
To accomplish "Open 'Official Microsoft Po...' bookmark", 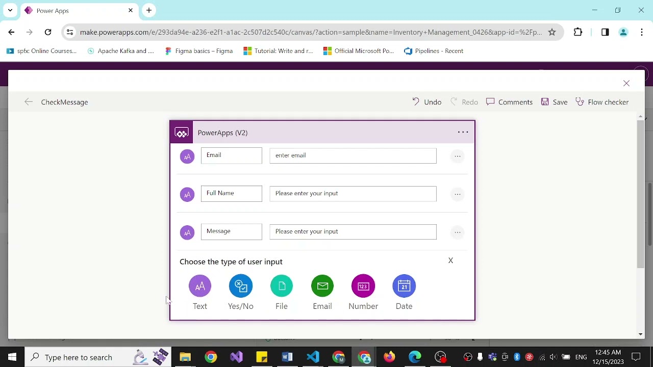I will pos(359,51).
